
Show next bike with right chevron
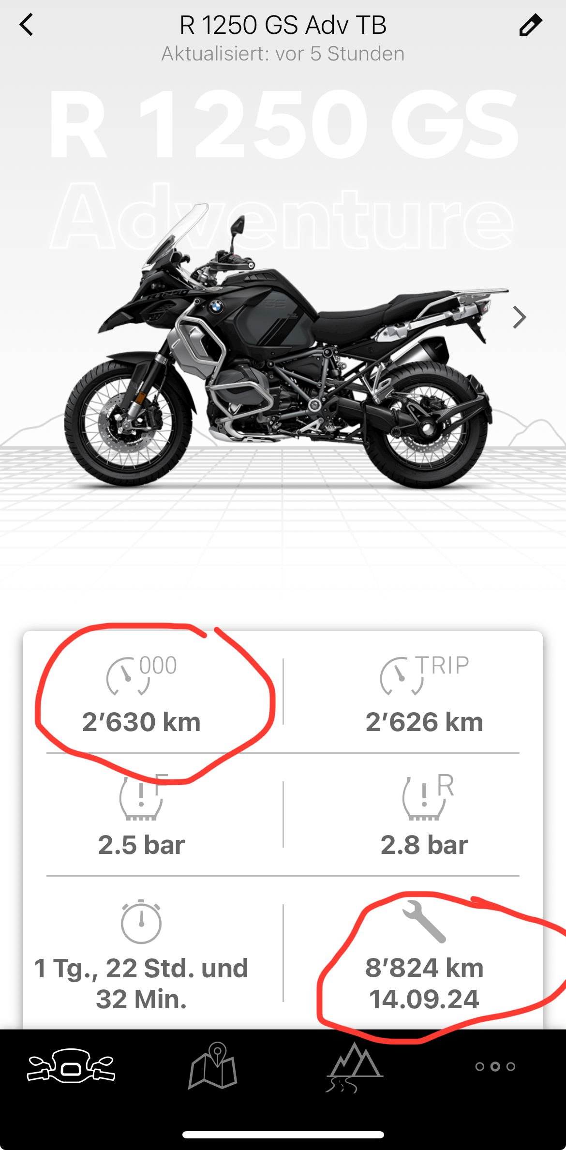pyautogui.click(x=519, y=318)
